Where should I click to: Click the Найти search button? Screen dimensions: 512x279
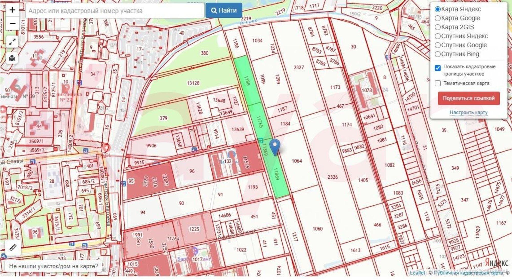click(x=224, y=11)
